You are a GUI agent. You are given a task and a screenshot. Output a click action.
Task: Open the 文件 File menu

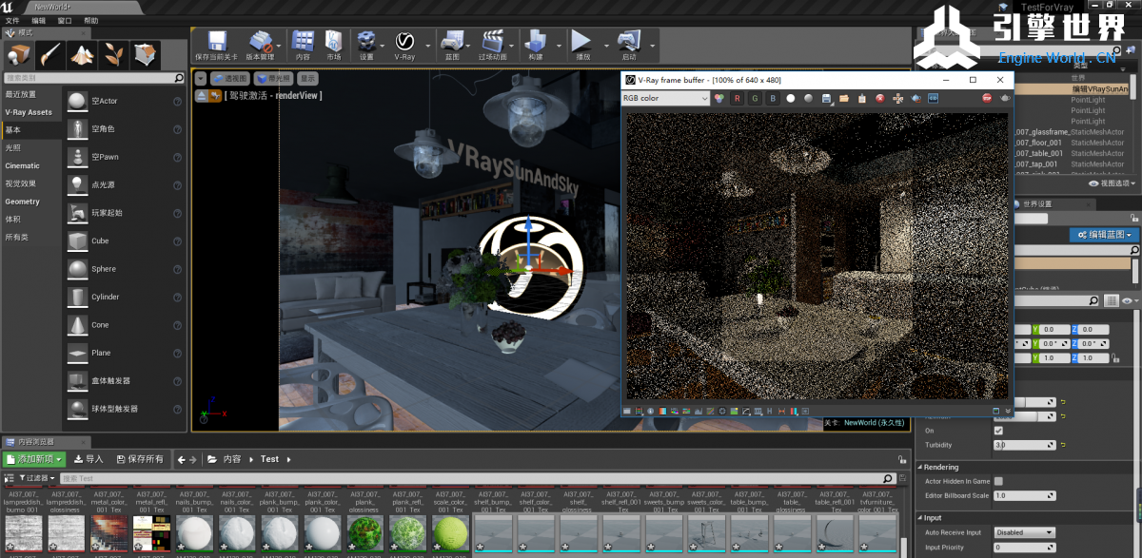12,20
